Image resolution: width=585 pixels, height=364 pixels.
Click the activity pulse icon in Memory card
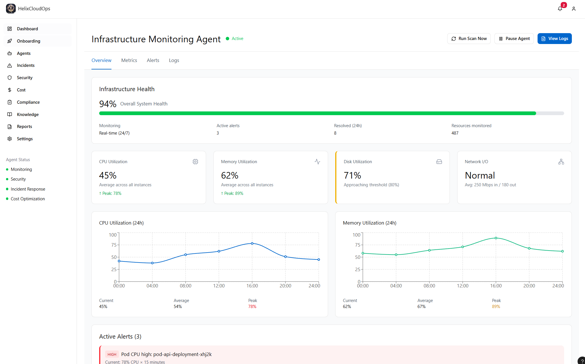pos(317,162)
